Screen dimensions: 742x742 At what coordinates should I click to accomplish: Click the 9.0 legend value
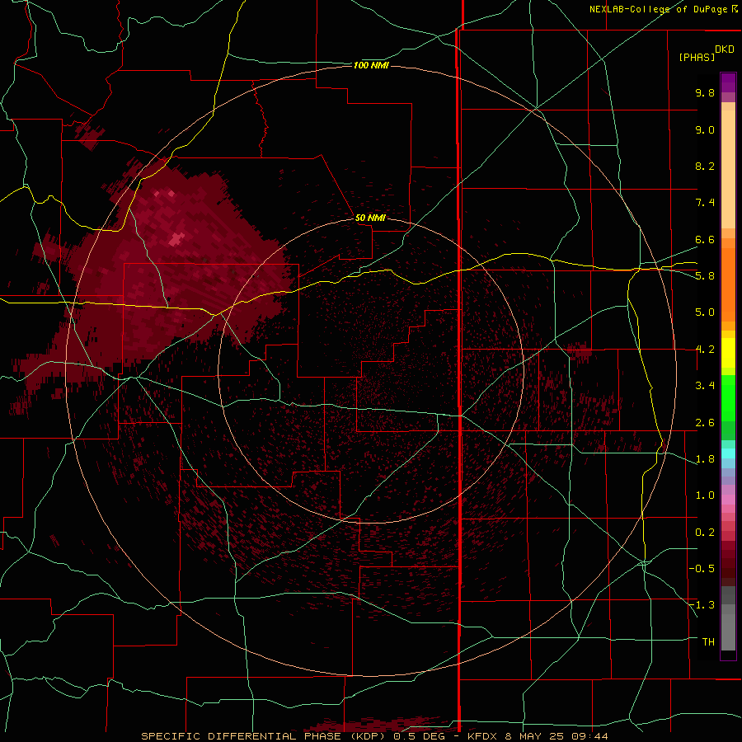click(705, 129)
